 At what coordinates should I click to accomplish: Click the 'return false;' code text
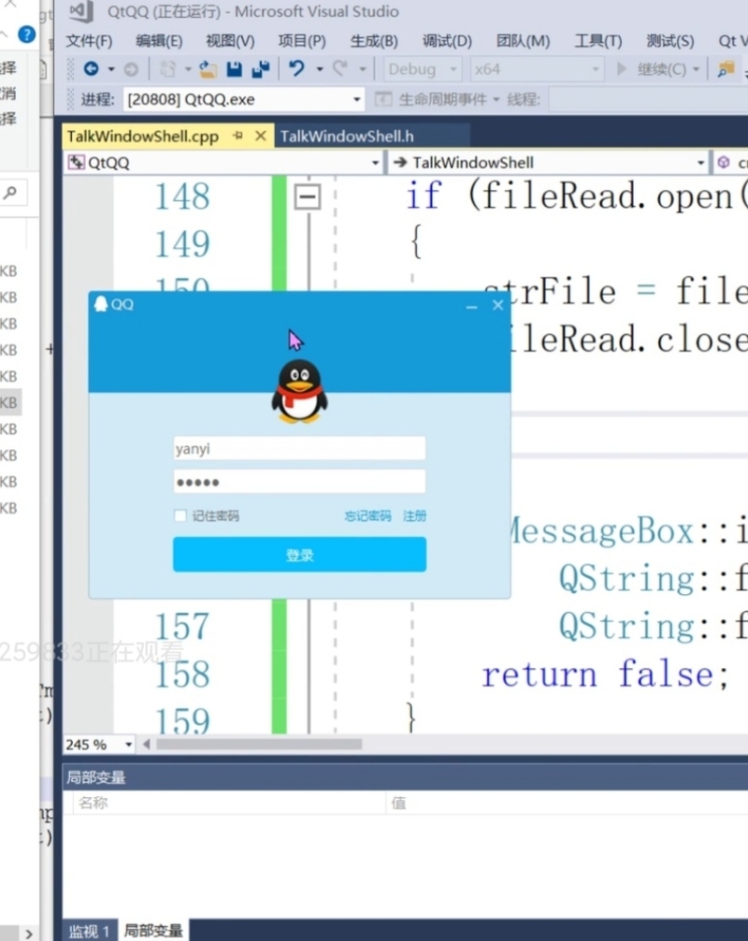[x=605, y=674]
